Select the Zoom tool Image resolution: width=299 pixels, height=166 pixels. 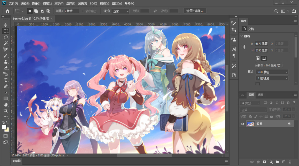pyautogui.click(x=6, y=111)
